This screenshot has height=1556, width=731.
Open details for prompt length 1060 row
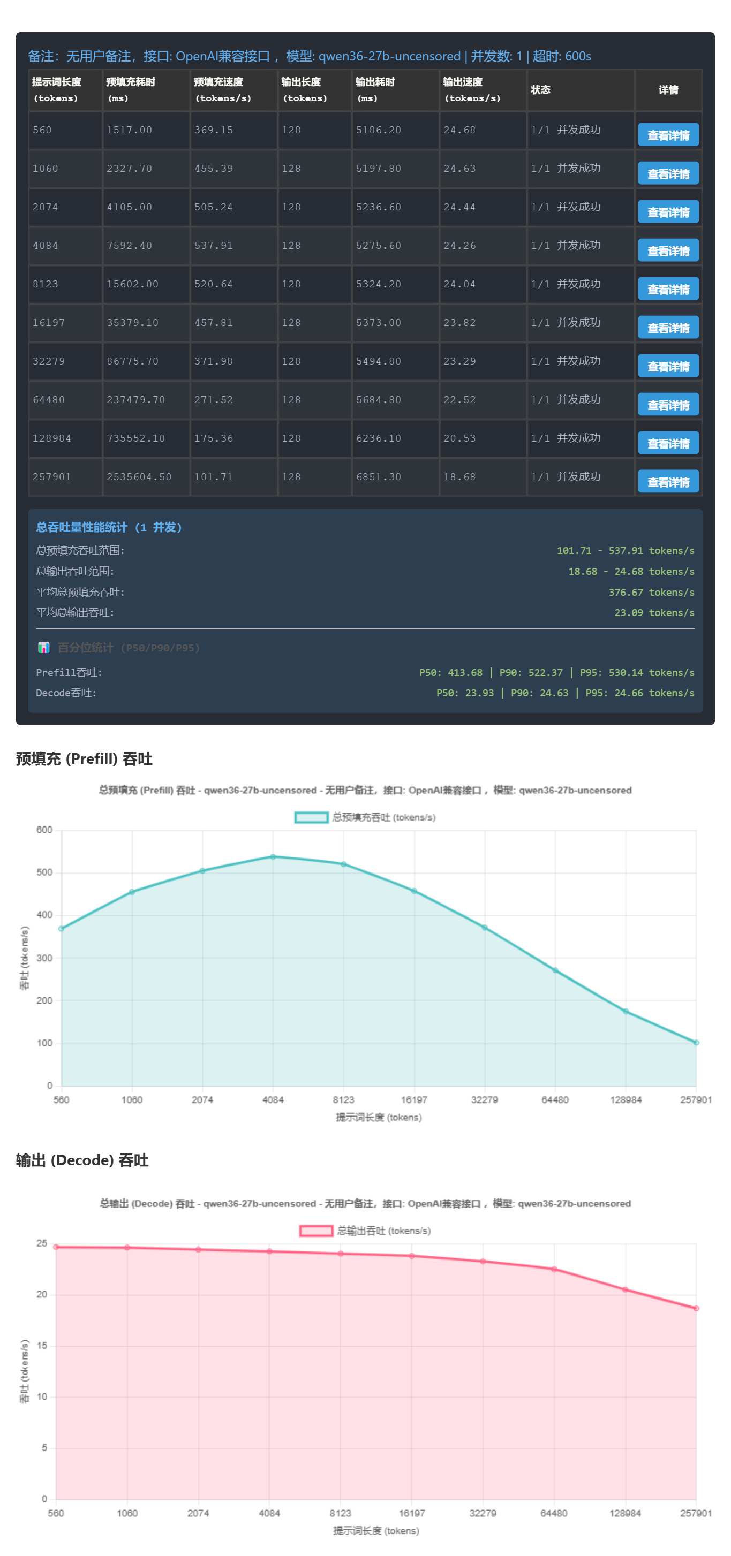[x=668, y=173]
